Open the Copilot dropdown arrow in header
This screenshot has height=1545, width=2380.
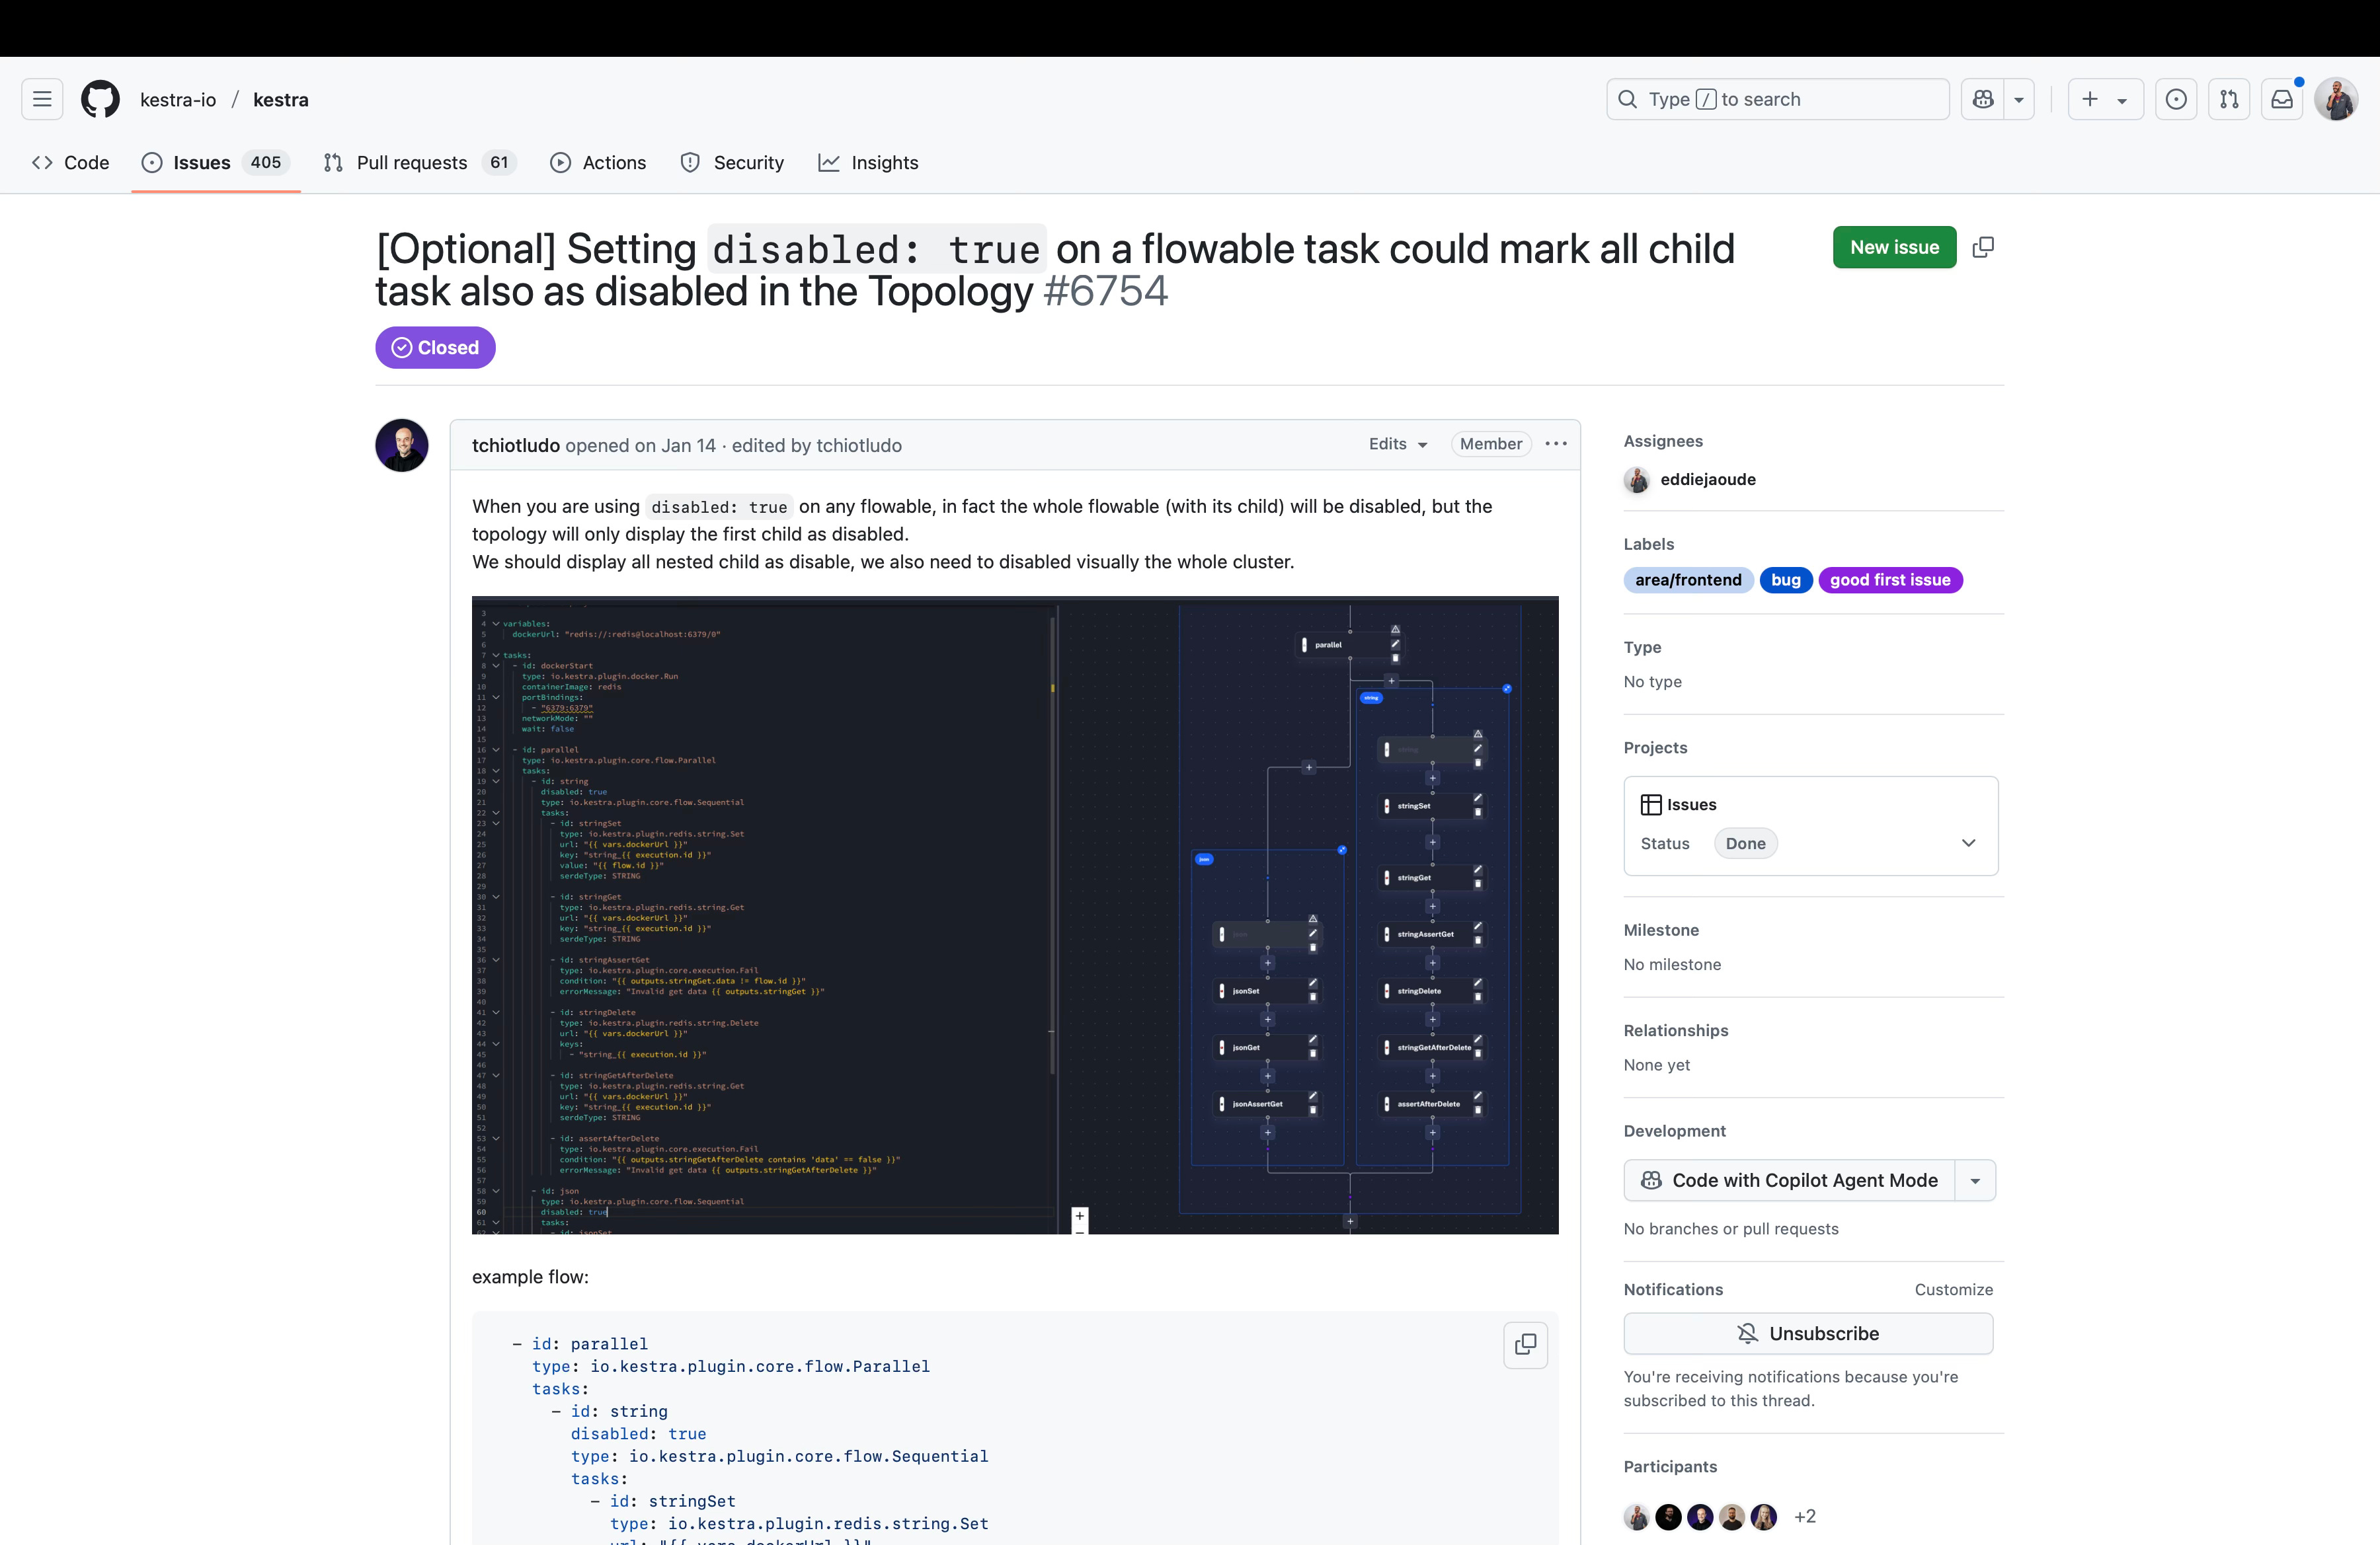pyautogui.click(x=2019, y=99)
